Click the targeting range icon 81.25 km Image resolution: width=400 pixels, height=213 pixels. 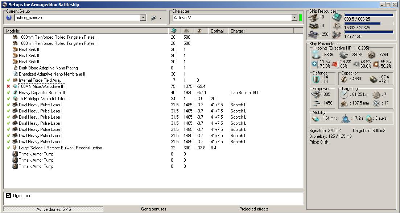[x=344, y=94]
